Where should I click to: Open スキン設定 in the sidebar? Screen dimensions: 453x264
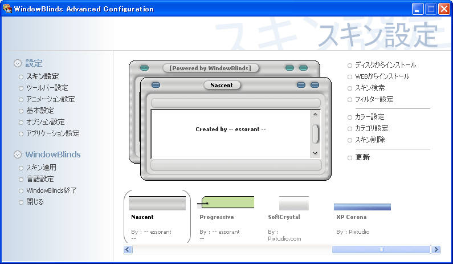click(43, 76)
